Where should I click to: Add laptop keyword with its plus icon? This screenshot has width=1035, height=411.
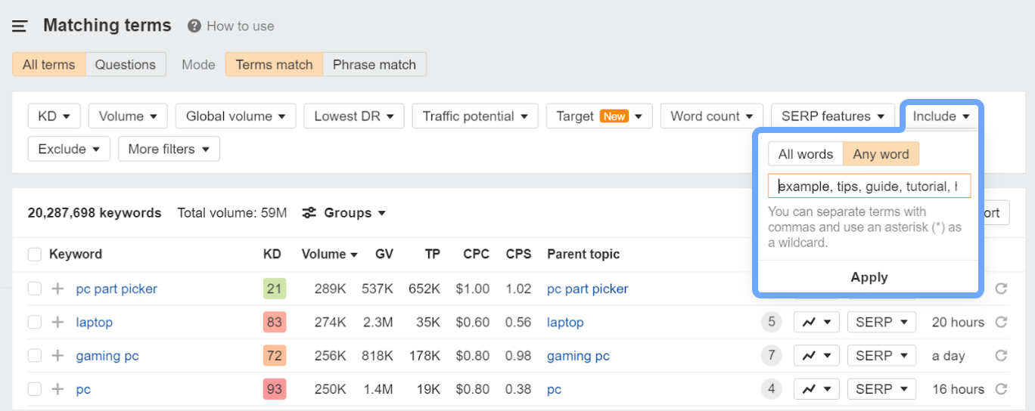[57, 323]
